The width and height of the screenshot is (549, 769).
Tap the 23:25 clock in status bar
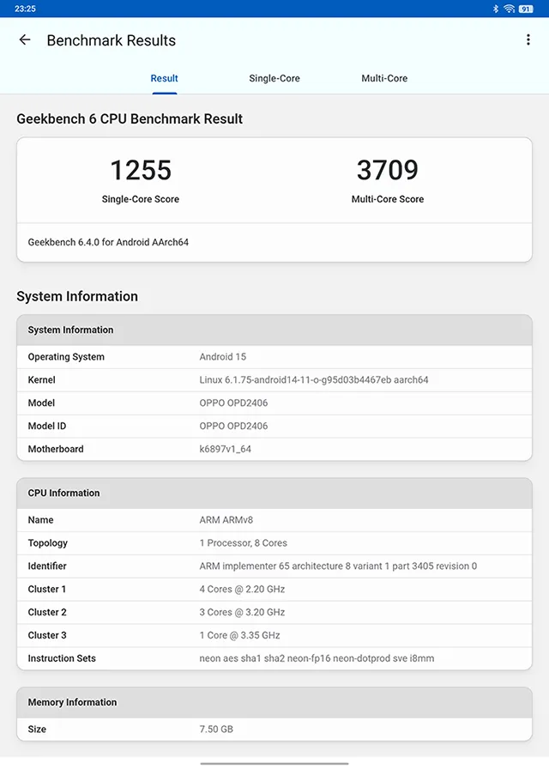pos(25,9)
